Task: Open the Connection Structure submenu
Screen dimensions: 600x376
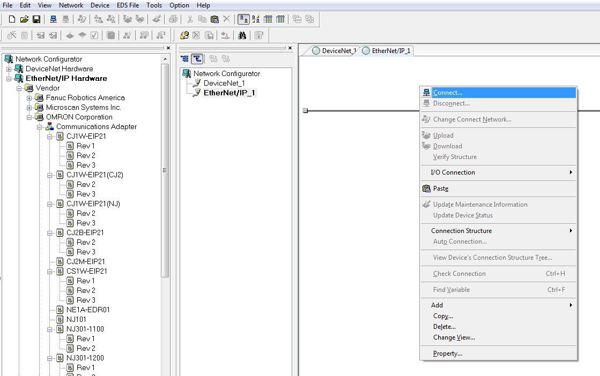Action: (498, 231)
